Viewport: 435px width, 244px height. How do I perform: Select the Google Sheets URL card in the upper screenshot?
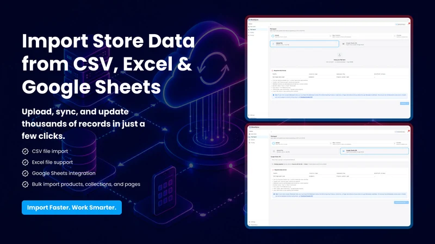374,44
